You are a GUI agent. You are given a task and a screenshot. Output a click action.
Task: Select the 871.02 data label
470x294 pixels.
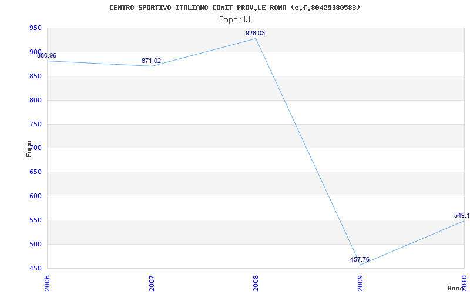click(152, 61)
